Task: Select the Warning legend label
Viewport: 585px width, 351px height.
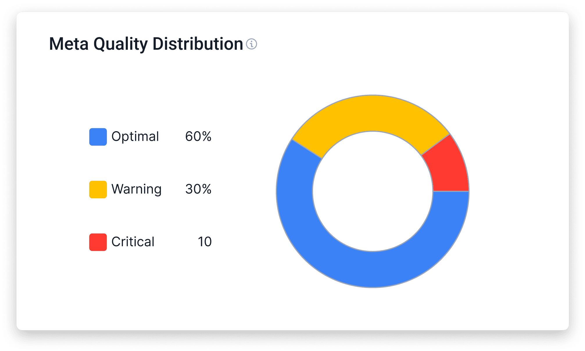Action: [136, 189]
